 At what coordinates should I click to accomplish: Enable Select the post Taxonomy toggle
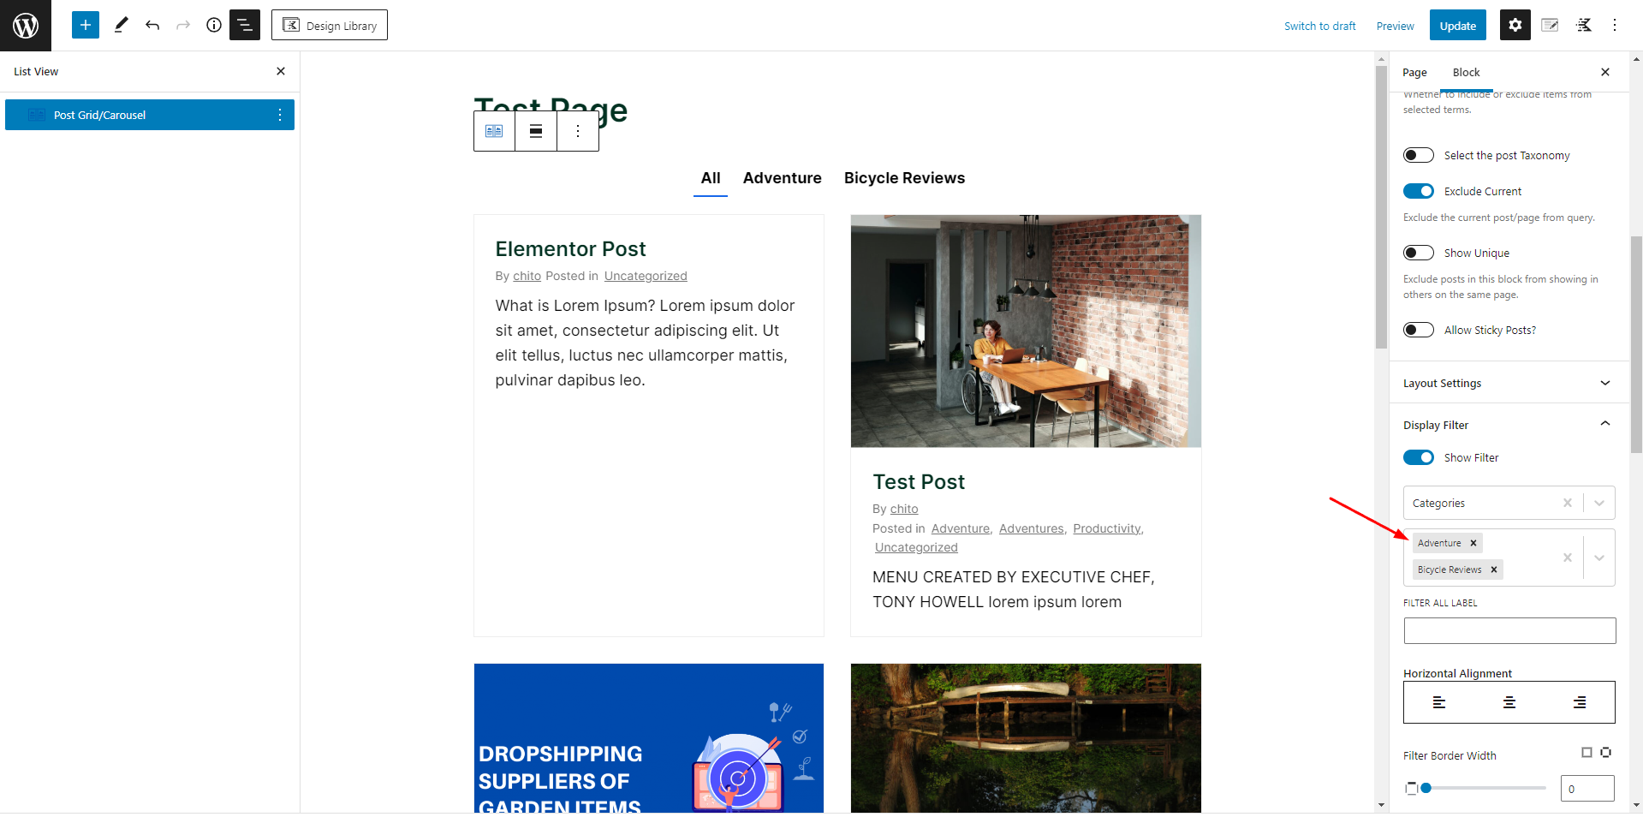1418,155
